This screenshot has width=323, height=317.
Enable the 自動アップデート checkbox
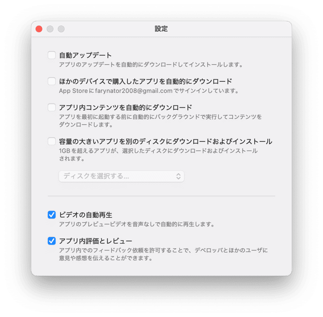[x=52, y=55]
